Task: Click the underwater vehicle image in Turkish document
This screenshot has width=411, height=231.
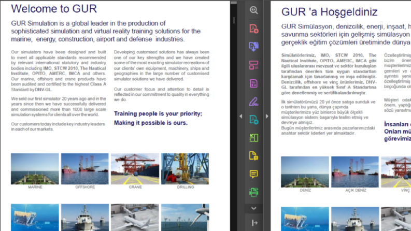Action: [305, 219]
